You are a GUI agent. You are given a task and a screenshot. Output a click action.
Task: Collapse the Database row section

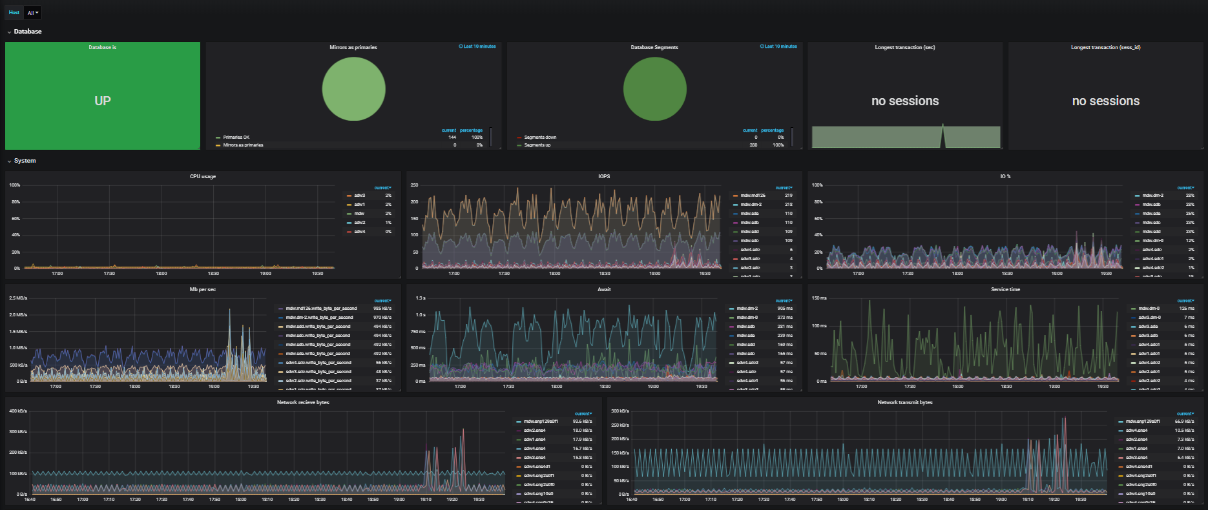point(28,32)
